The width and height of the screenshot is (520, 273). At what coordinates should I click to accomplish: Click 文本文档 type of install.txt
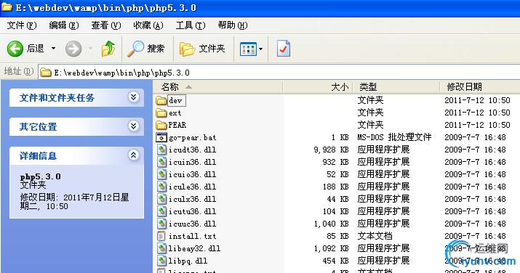(375, 236)
